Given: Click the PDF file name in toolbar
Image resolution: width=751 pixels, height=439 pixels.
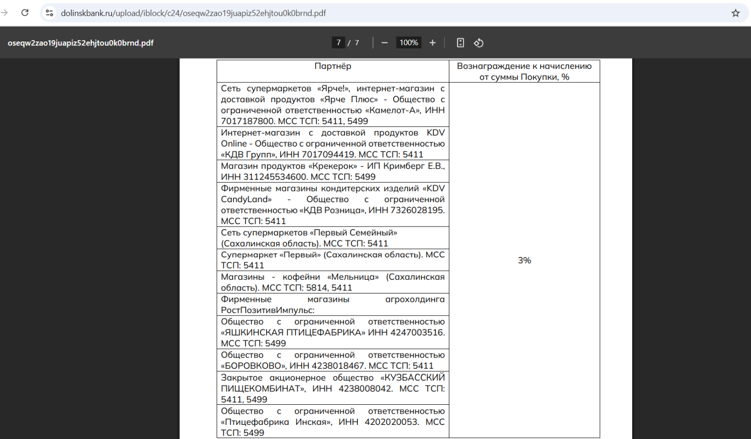Looking at the screenshot, I should [x=81, y=43].
